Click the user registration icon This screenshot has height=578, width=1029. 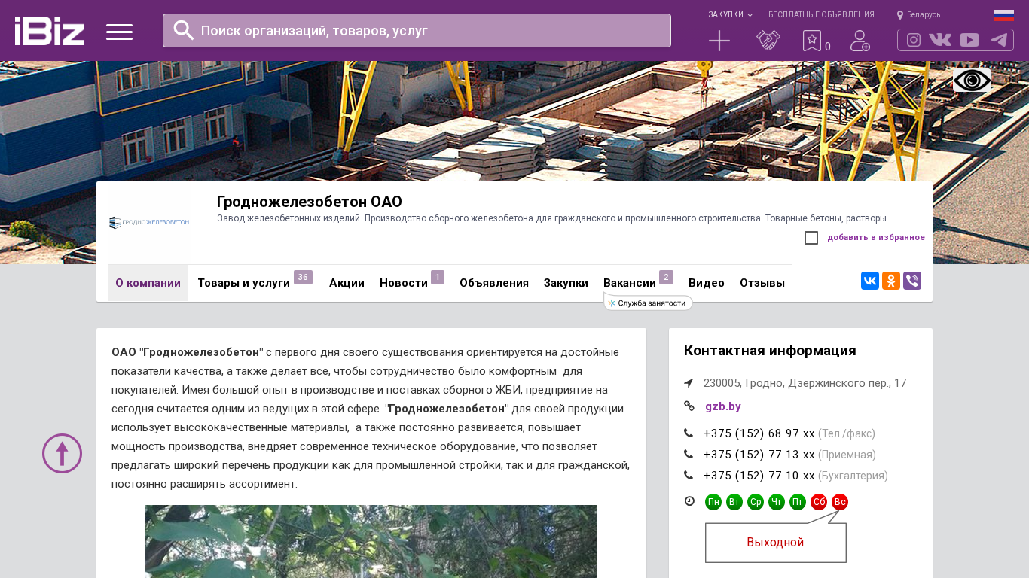pyautogui.click(x=860, y=41)
